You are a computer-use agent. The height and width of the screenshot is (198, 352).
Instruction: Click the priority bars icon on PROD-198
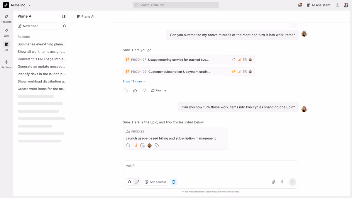(239, 72)
